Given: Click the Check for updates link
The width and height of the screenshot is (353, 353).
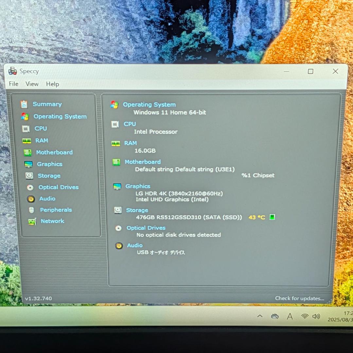Looking at the screenshot, I should (x=299, y=298).
